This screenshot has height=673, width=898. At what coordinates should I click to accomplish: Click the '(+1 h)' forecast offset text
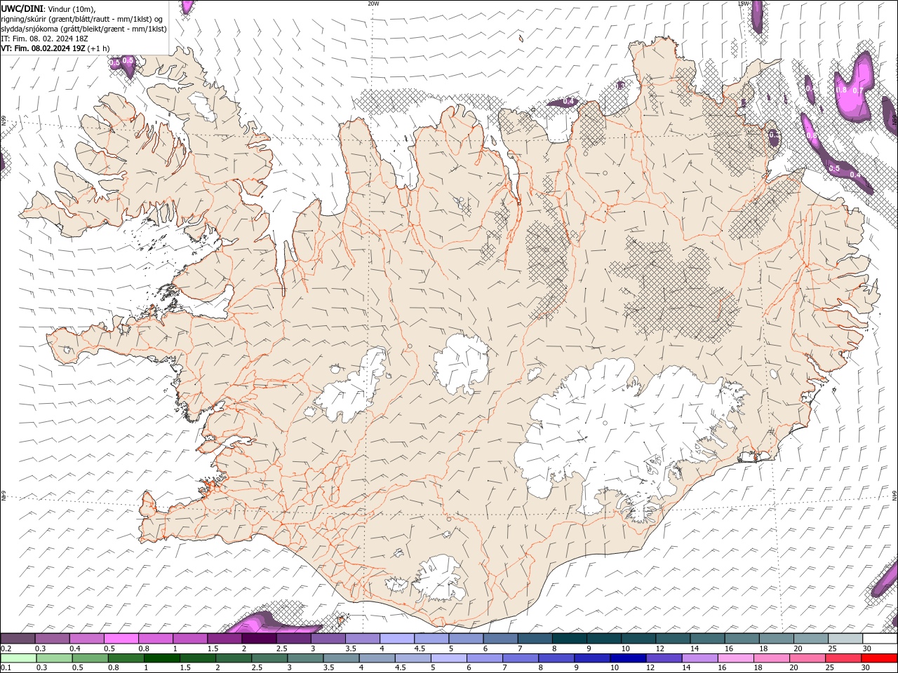[x=99, y=48]
